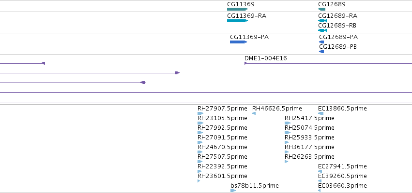This screenshot has width=412, height=193.
Task: Select the CG12689-PA protein glyph
Action: coord(321,42)
